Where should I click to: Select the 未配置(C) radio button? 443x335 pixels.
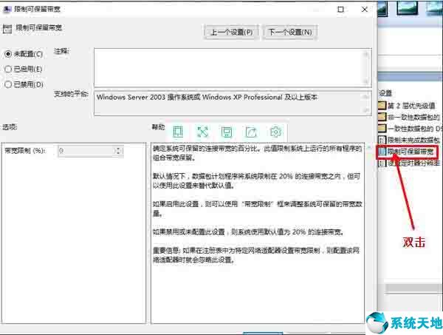pyautogui.click(x=8, y=54)
